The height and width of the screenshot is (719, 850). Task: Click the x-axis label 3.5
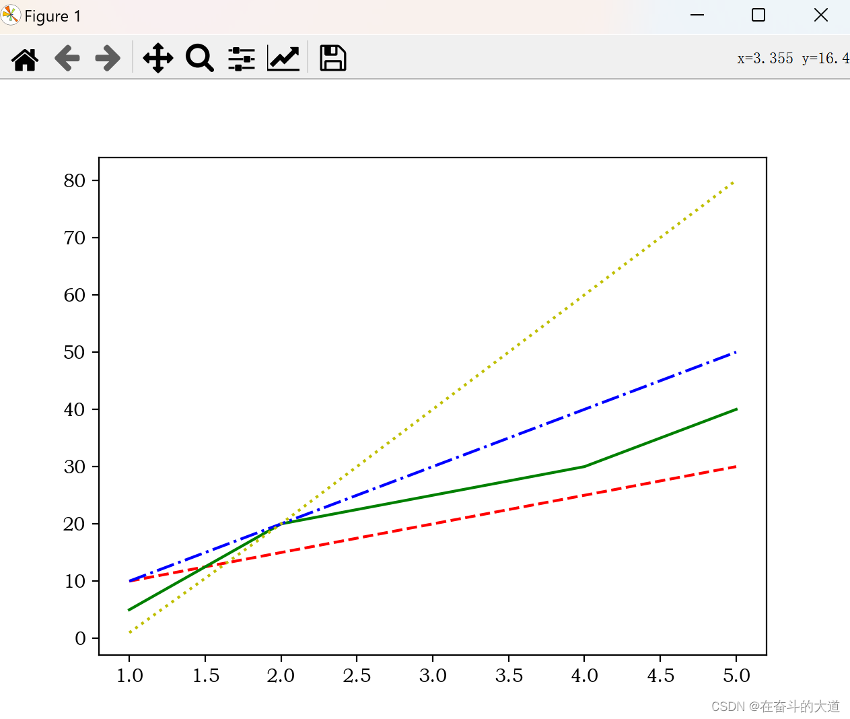509,675
